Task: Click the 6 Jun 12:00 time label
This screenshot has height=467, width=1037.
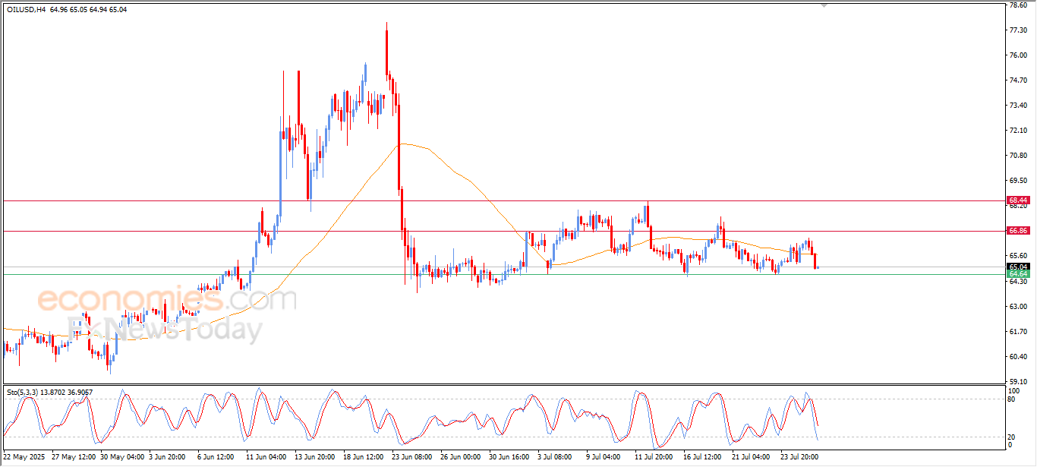Action: coord(215,458)
